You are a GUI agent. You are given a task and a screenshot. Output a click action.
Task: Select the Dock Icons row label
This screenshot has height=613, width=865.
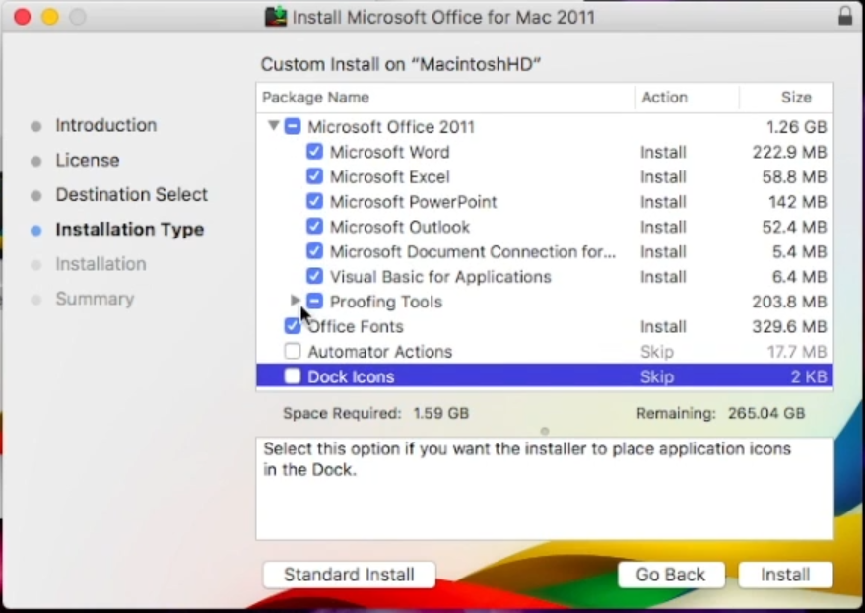(x=351, y=376)
